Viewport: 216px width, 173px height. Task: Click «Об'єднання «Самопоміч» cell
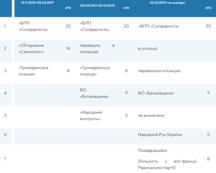tap(31, 48)
